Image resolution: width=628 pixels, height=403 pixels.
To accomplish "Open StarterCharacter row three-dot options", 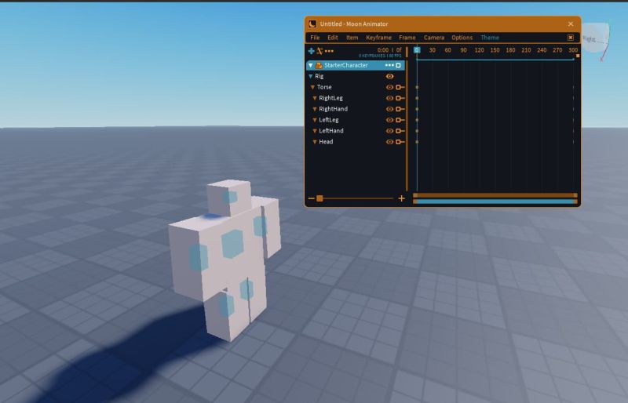I will [x=389, y=65].
